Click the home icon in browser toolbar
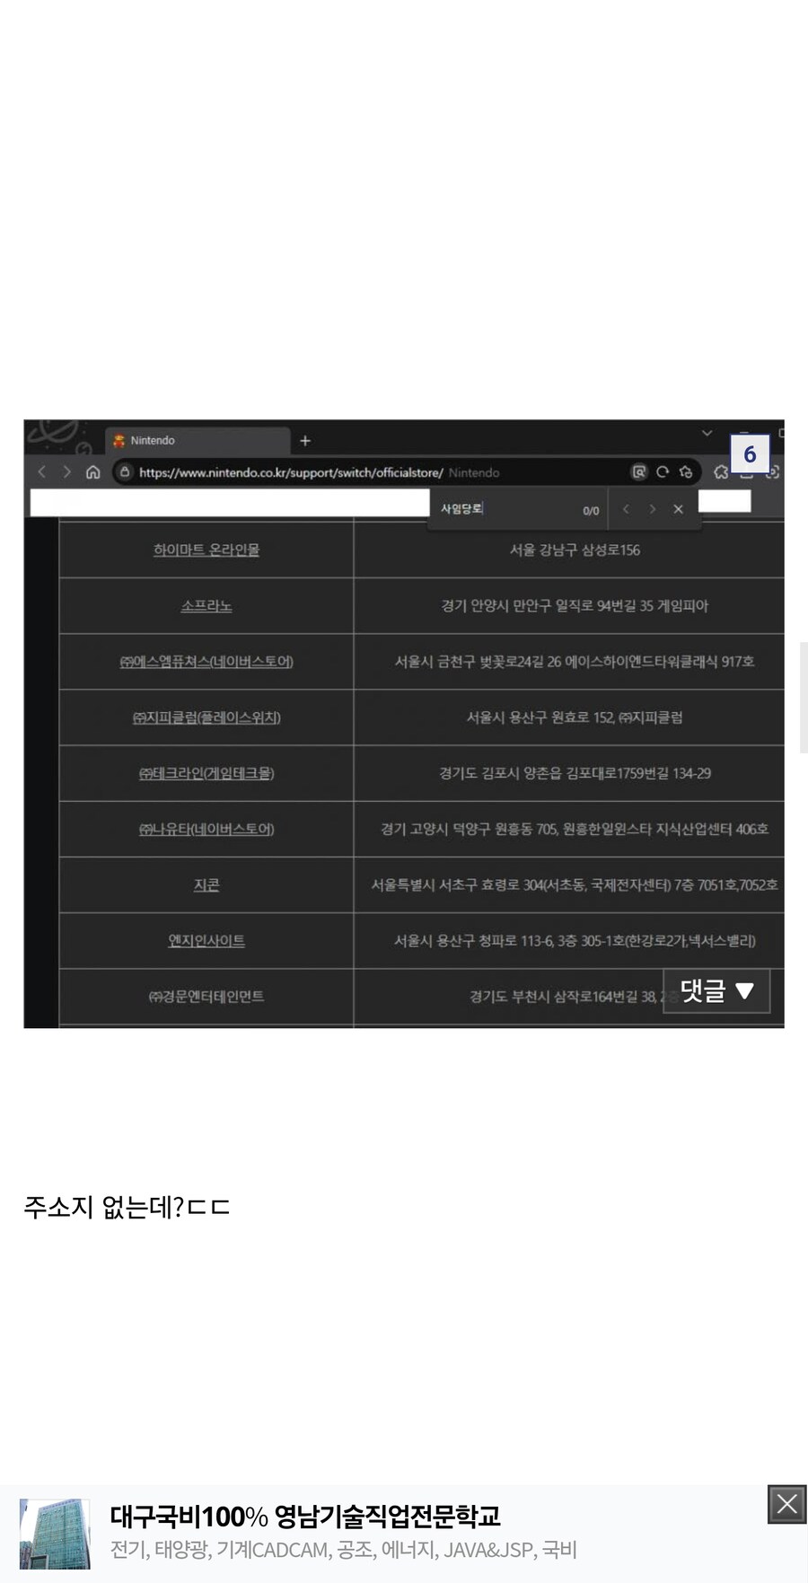This screenshot has width=808, height=1583. pos(92,472)
